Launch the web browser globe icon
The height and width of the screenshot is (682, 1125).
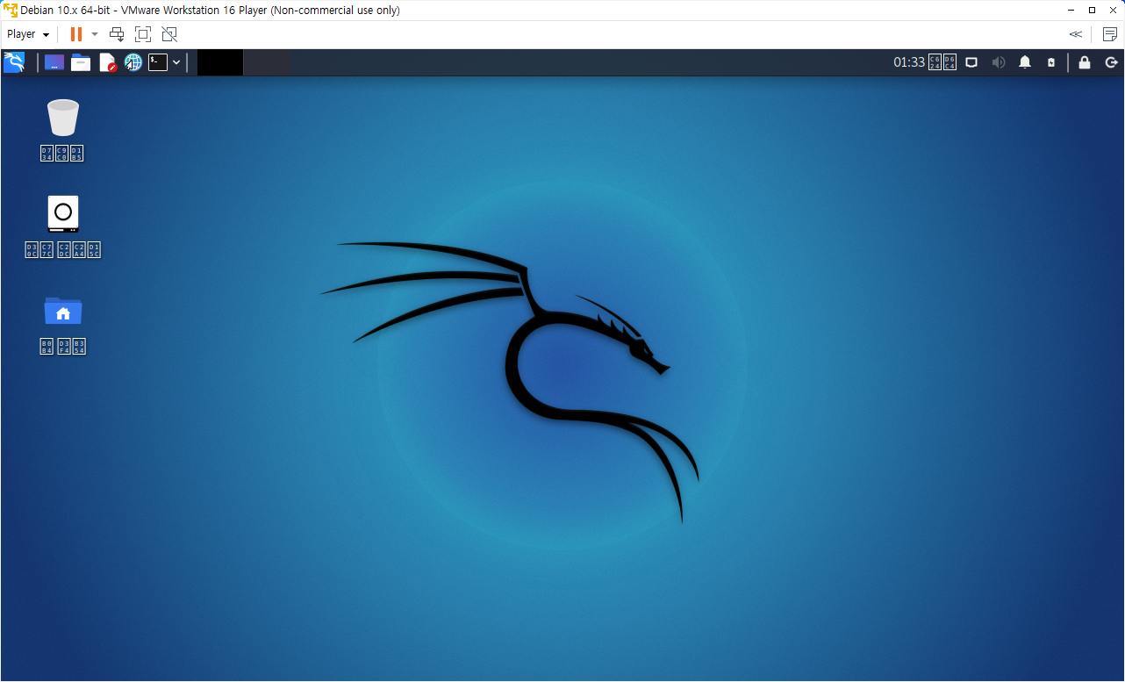click(133, 62)
